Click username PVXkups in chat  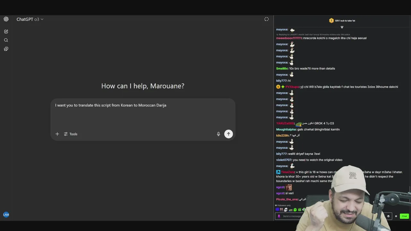point(292,87)
